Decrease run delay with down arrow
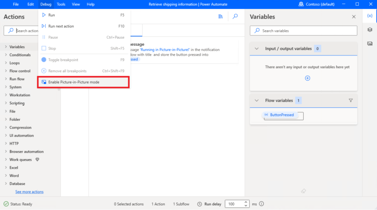The width and height of the screenshot is (377, 210). click(x=246, y=205)
